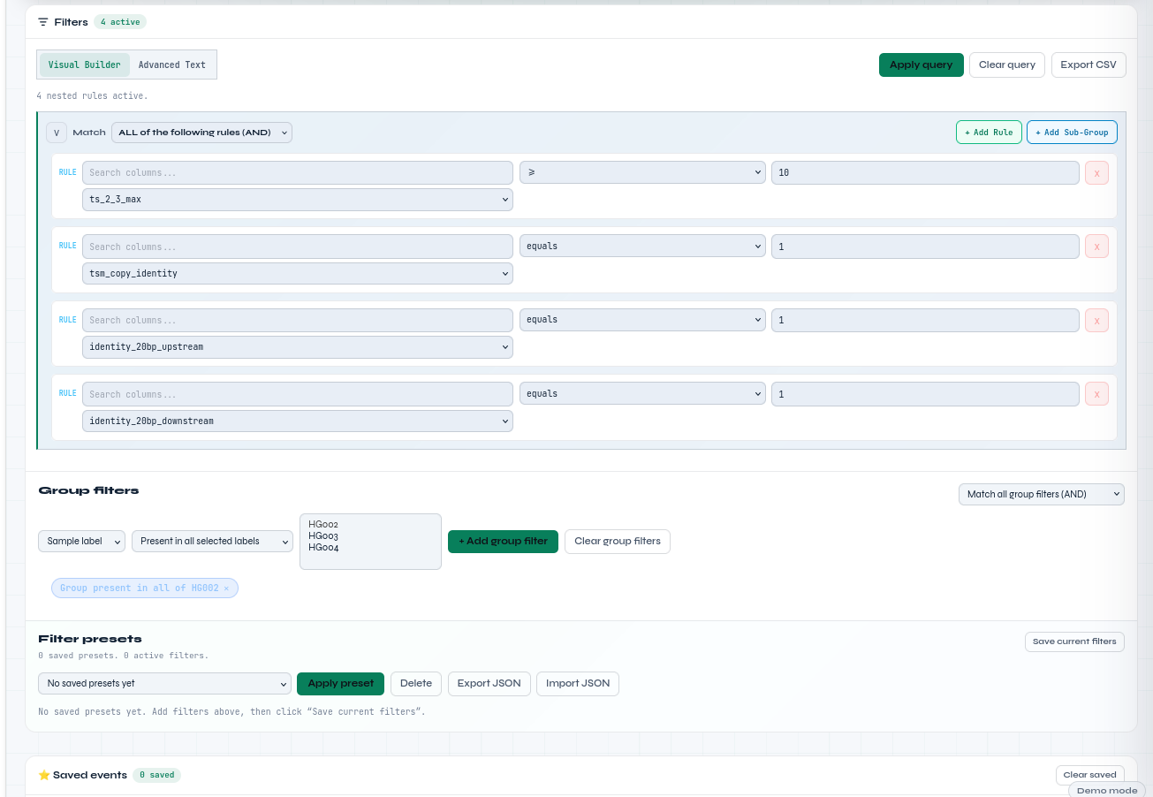Screen dimensions: 1153x797
Task: Remove the tsm_copy_identity rule
Action: tap(1096, 247)
